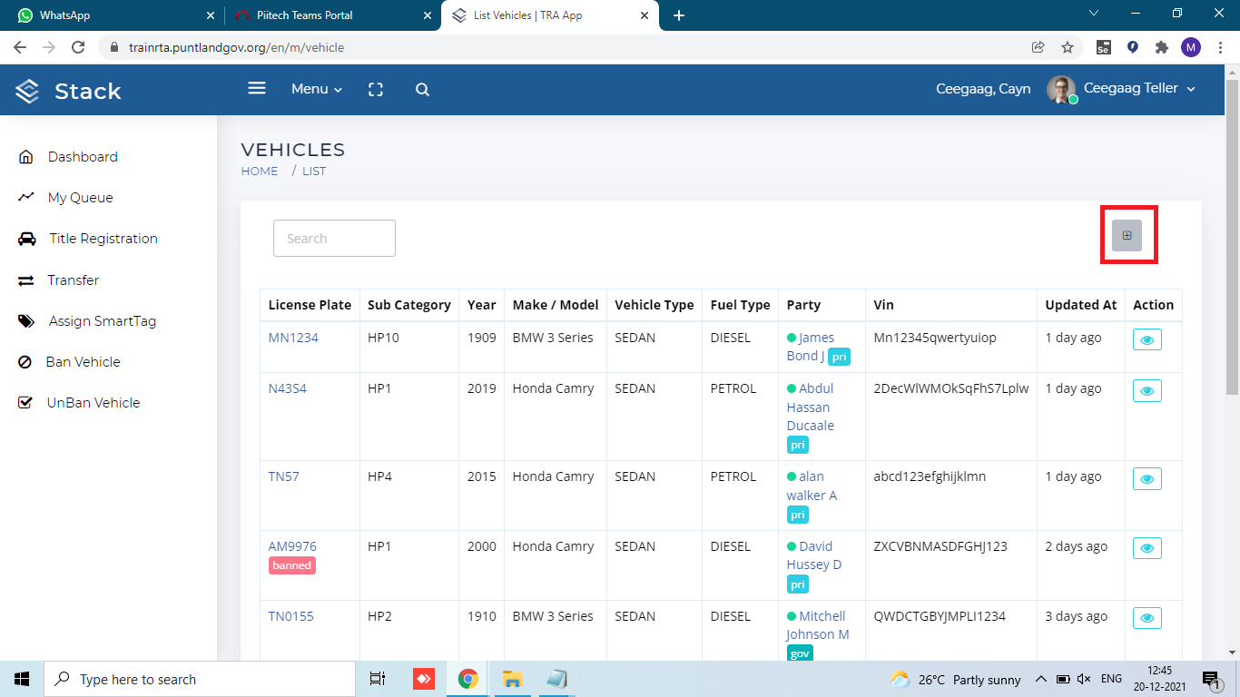Open the Chrome three-dot menu
This screenshot has width=1240, height=697.
coord(1219,47)
